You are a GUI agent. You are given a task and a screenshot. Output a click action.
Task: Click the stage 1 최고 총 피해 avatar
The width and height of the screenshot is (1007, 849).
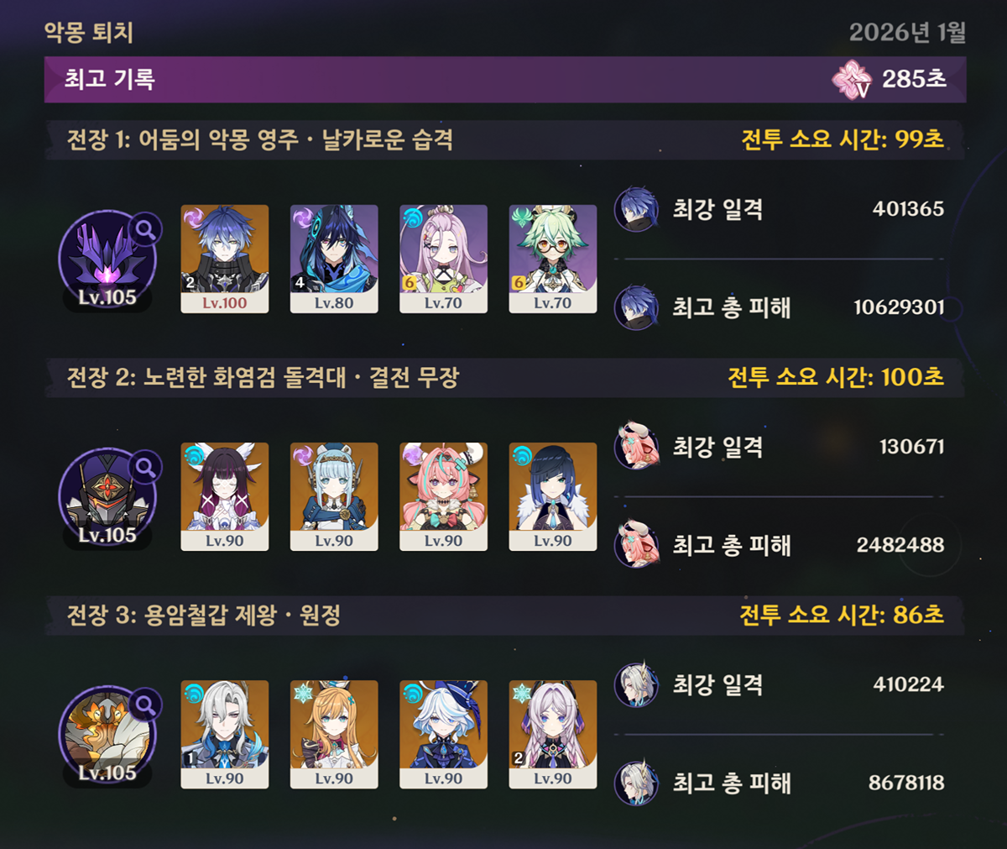(636, 307)
